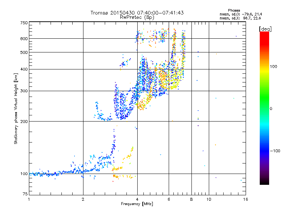Click the 'RwPretec (8p)' subtitle

point(137,17)
